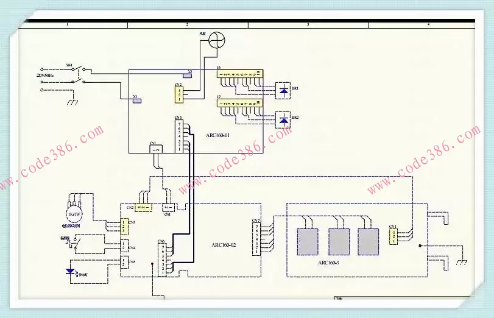The width and height of the screenshot is (494, 318).
Task: Click the 1K/1W potentiometer circle symbol
Action: [x=74, y=214]
